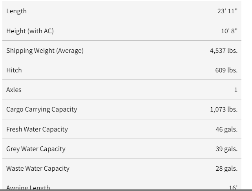
Task: Click the Height (with AC) label
Action: (x=30, y=31)
